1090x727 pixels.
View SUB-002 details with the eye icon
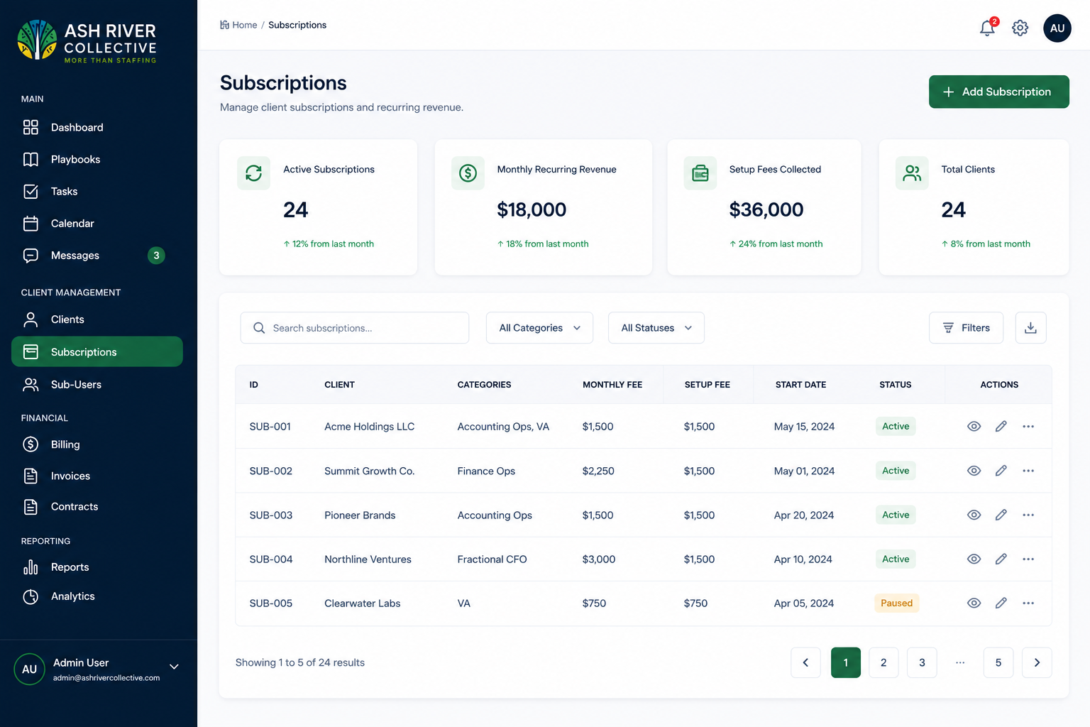(974, 471)
